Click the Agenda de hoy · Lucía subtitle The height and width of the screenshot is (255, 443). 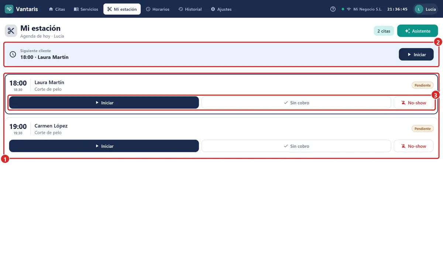tap(42, 36)
